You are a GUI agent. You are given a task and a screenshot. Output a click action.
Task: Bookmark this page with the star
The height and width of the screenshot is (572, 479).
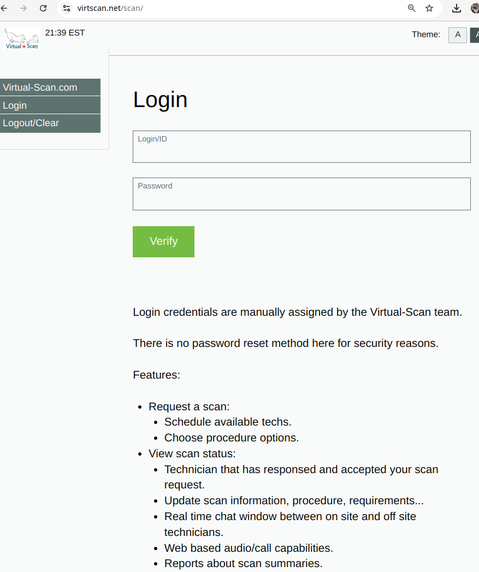429,8
